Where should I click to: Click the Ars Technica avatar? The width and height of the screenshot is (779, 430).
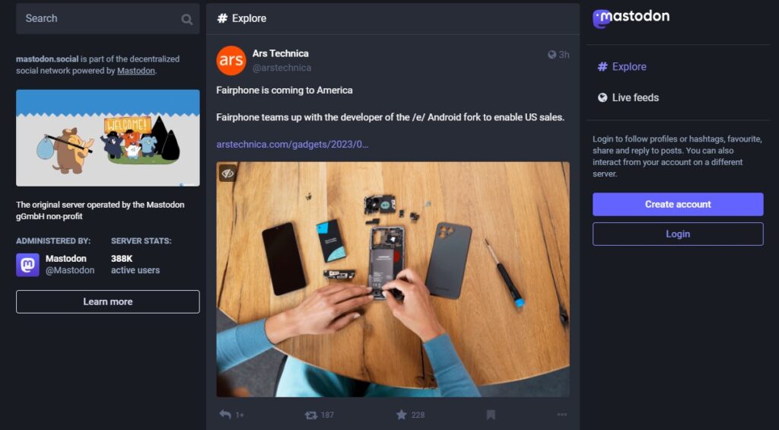(x=231, y=61)
